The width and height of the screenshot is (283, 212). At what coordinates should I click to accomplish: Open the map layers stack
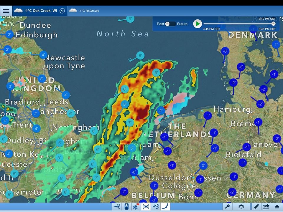pos(241,207)
